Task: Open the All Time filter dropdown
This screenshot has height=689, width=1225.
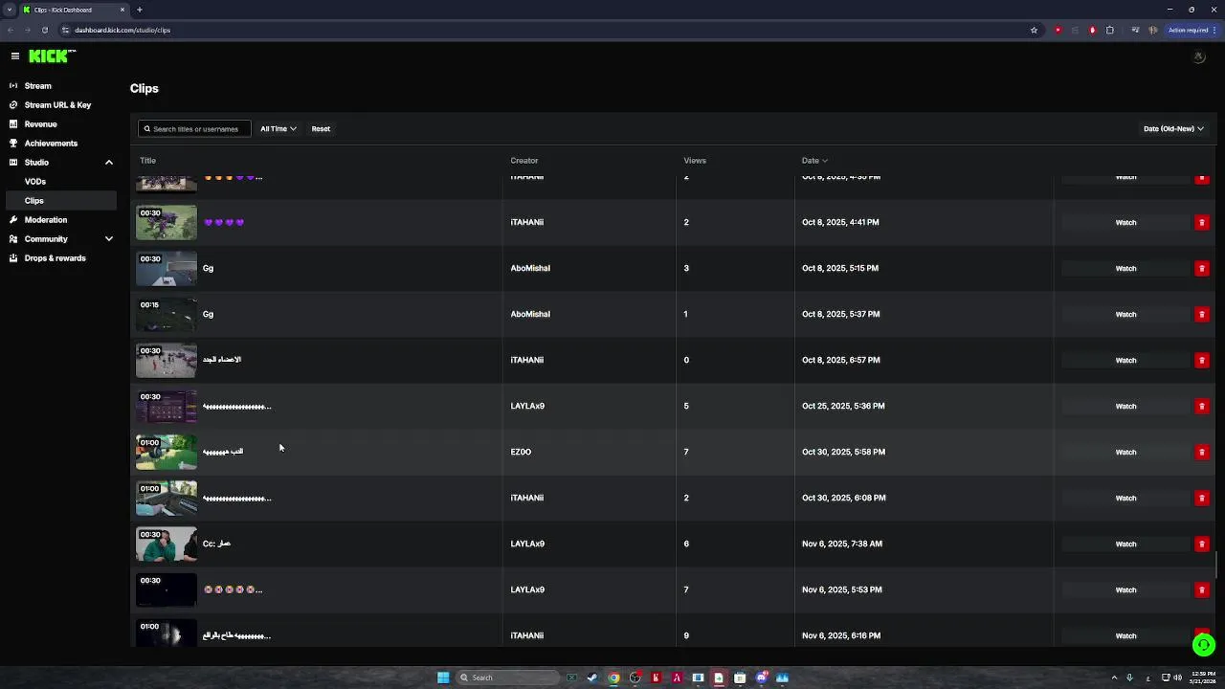Action: coord(278,128)
